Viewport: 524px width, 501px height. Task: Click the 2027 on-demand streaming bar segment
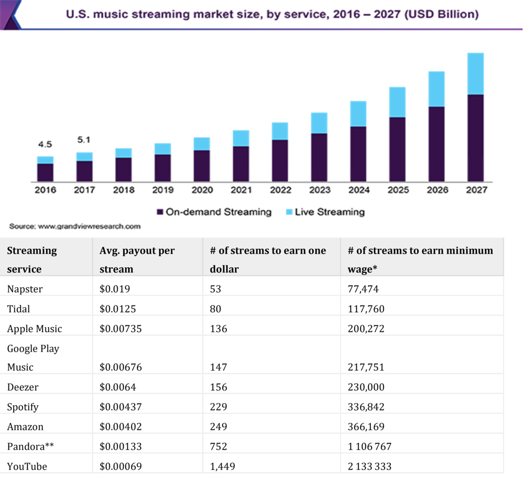point(475,138)
